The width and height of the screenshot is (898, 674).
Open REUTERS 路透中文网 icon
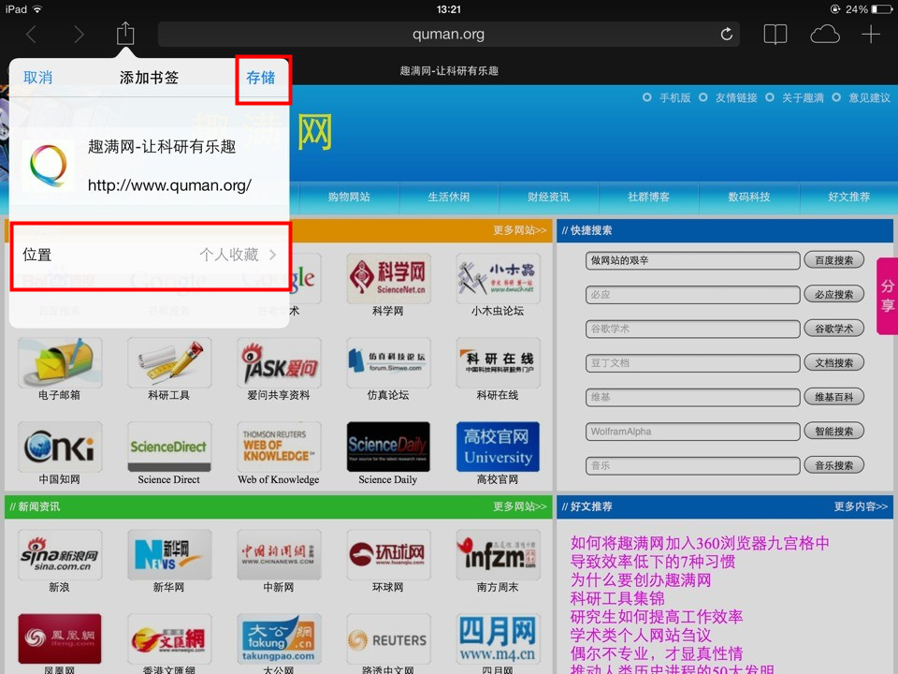point(388,638)
